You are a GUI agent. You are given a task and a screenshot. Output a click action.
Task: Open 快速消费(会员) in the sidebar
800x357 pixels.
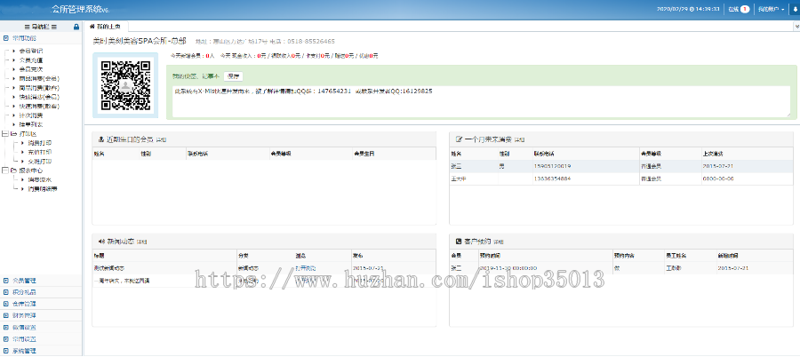39,97
